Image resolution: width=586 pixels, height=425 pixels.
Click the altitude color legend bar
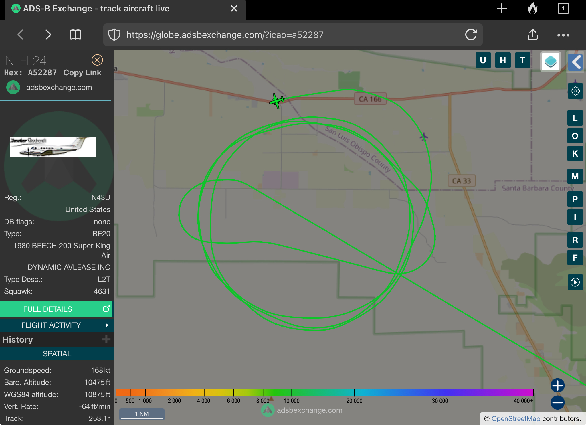coord(324,392)
